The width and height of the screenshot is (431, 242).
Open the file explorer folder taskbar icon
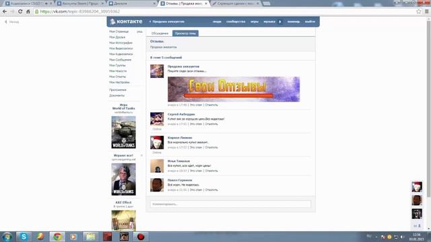click(90, 237)
